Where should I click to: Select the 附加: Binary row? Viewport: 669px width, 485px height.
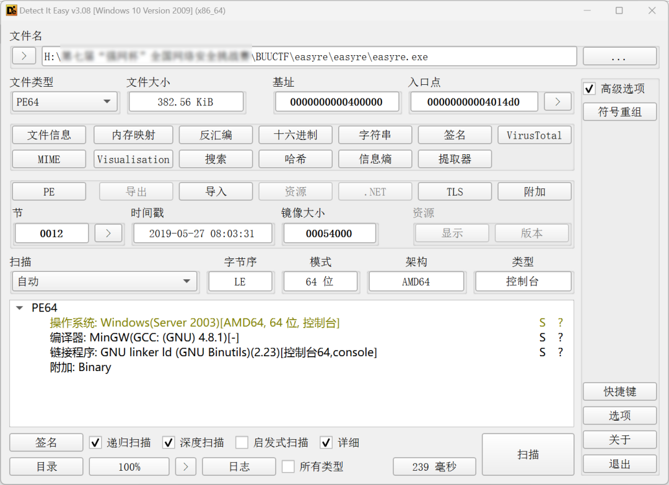pyautogui.click(x=291, y=367)
